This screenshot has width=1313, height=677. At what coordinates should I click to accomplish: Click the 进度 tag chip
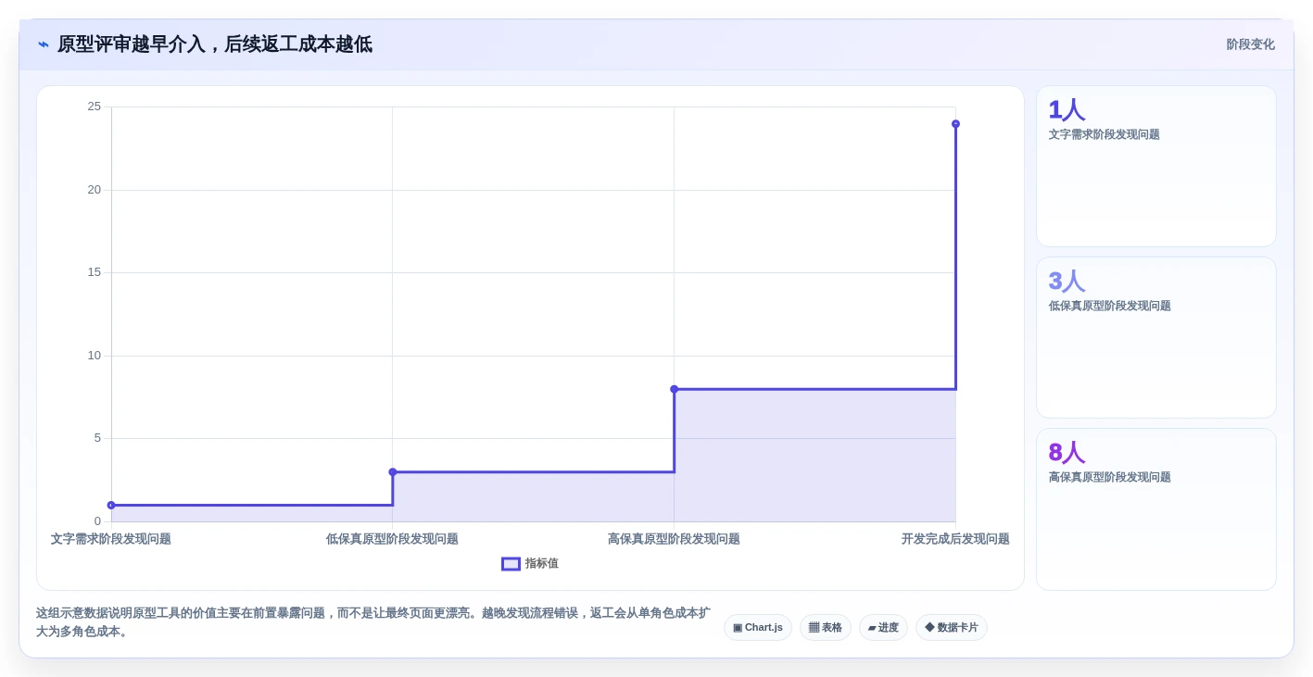(883, 627)
